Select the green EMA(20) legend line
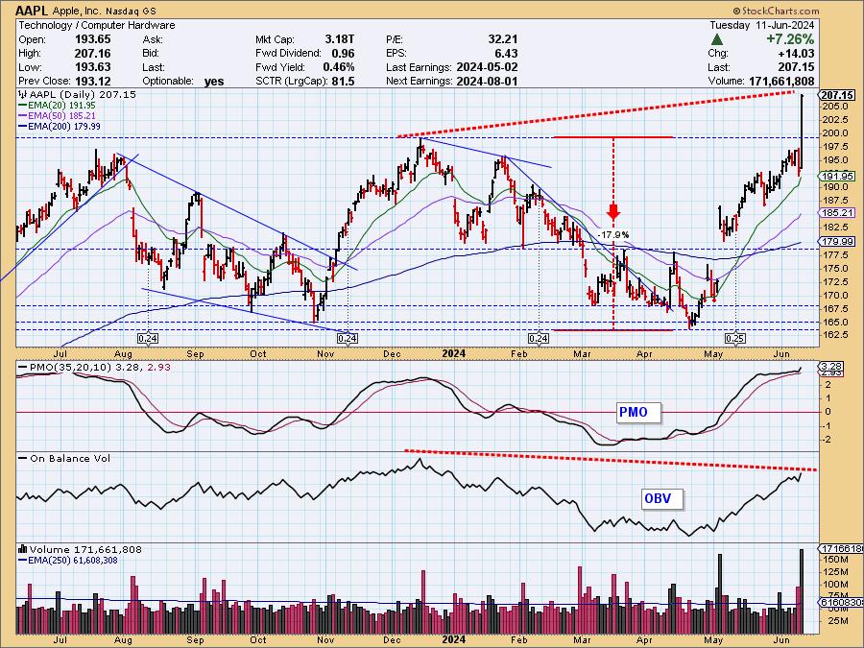864x648 pixels. click(23, 106)
